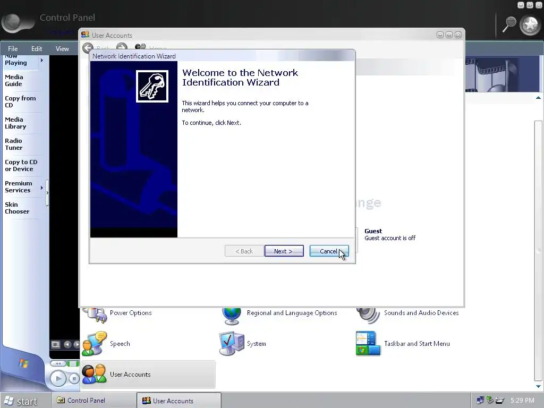Click the Home icon in User Accounts toolbar
The image size is (544, 408).
click(x=140, y=47)
